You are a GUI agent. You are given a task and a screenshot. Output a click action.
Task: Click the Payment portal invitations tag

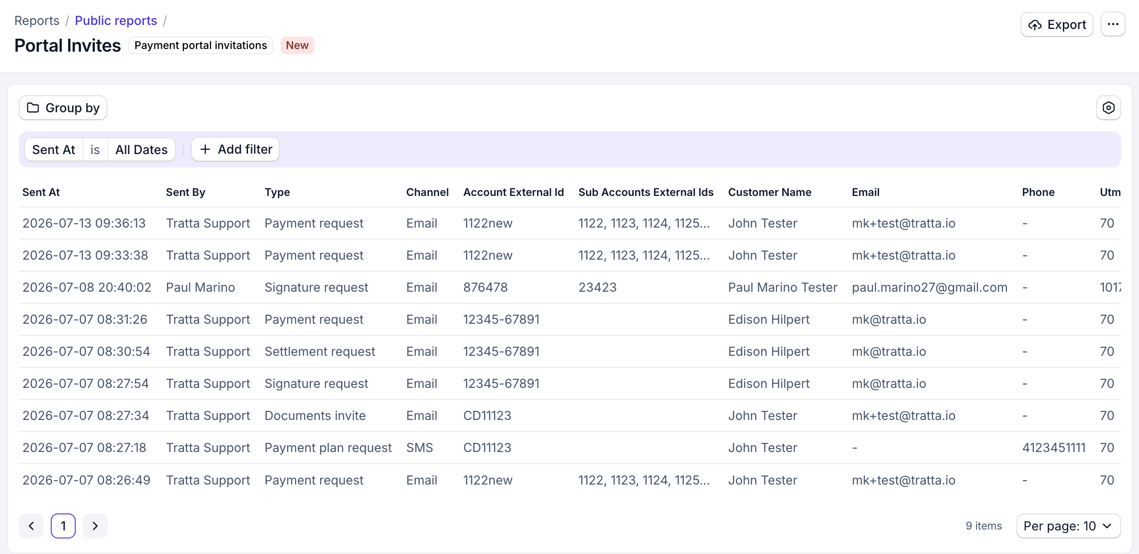[200, 45]
